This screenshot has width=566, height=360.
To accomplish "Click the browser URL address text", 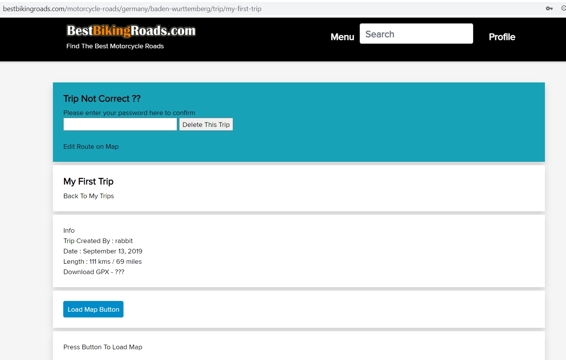I will click(132, 9).
